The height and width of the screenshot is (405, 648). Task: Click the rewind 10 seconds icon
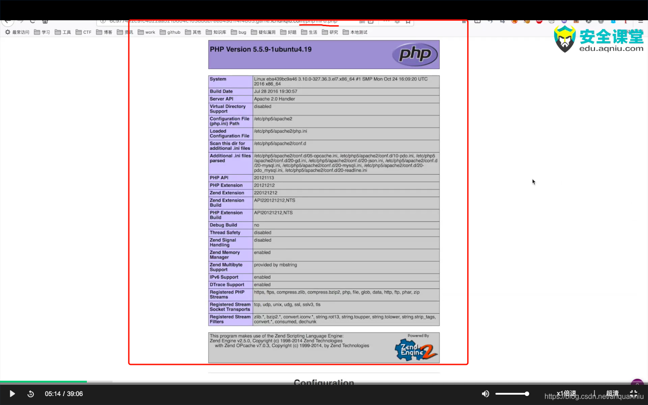[x=31, y=394]
